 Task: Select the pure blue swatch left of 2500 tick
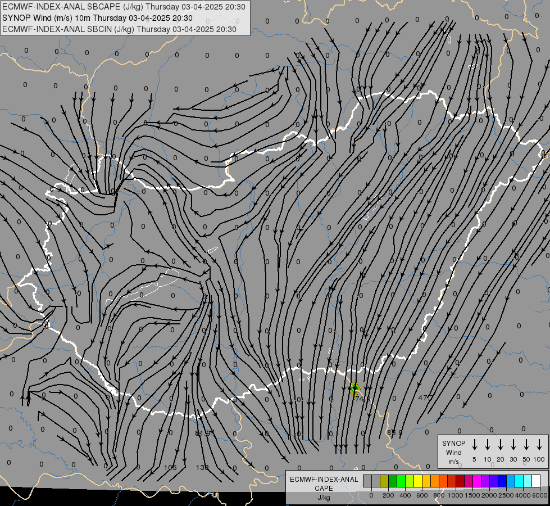(502, 481)
